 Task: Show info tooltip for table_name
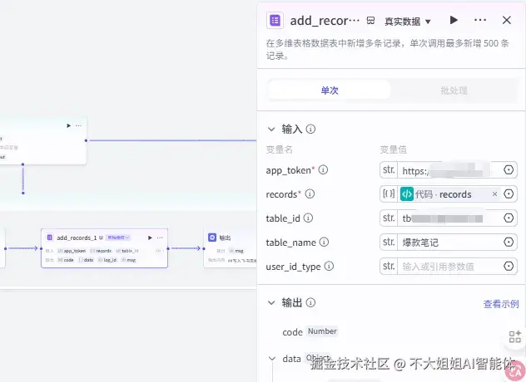pyautogui.click(x=324, y=242)
